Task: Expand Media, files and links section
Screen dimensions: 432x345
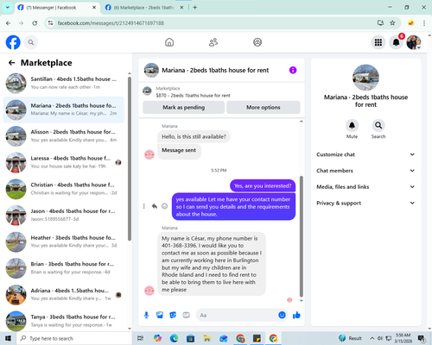Action: [365, 187]
